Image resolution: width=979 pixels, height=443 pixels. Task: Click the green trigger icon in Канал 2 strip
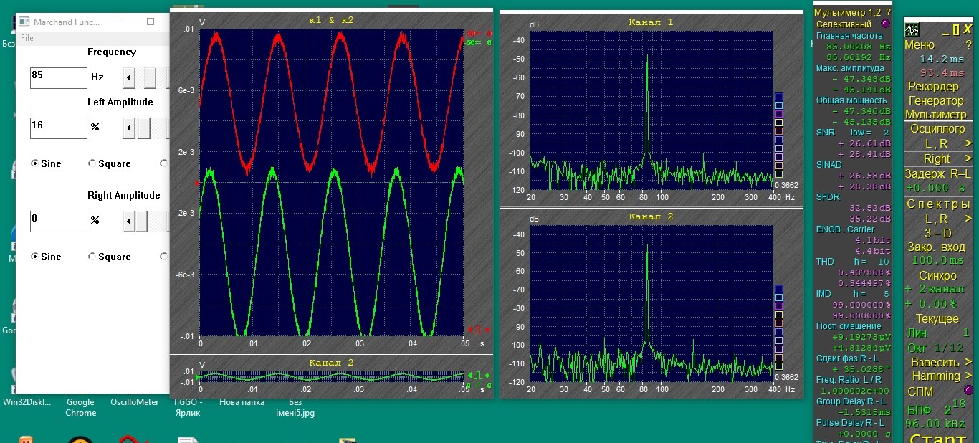coord(479,375)
